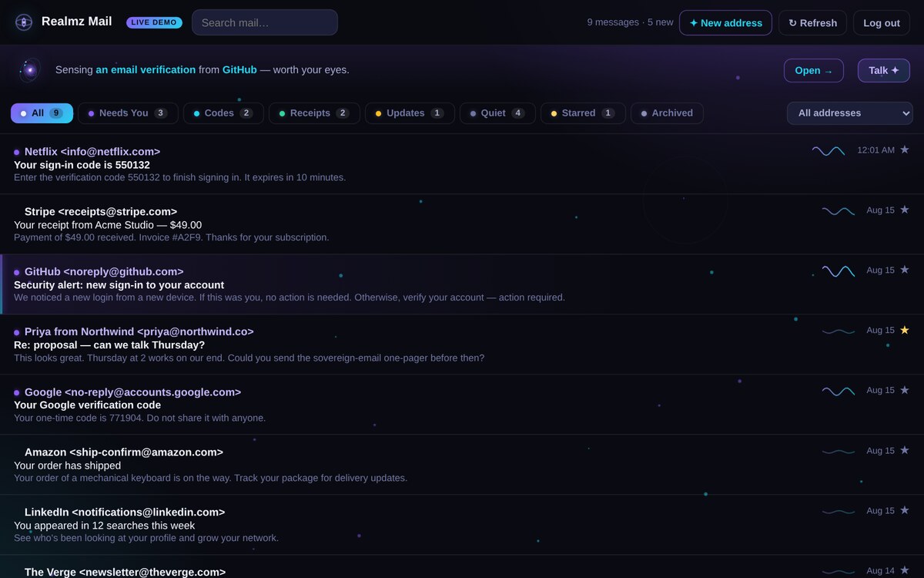Click the wave signal icon on LinkedIn row
The width and height of the screenshot is (924, 578).
[839, 511]
